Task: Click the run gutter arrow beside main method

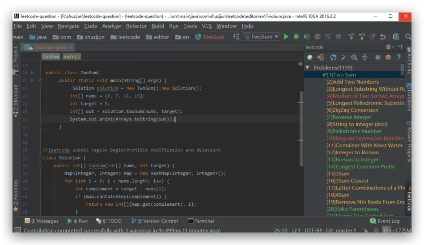Action: coord(33,80)
